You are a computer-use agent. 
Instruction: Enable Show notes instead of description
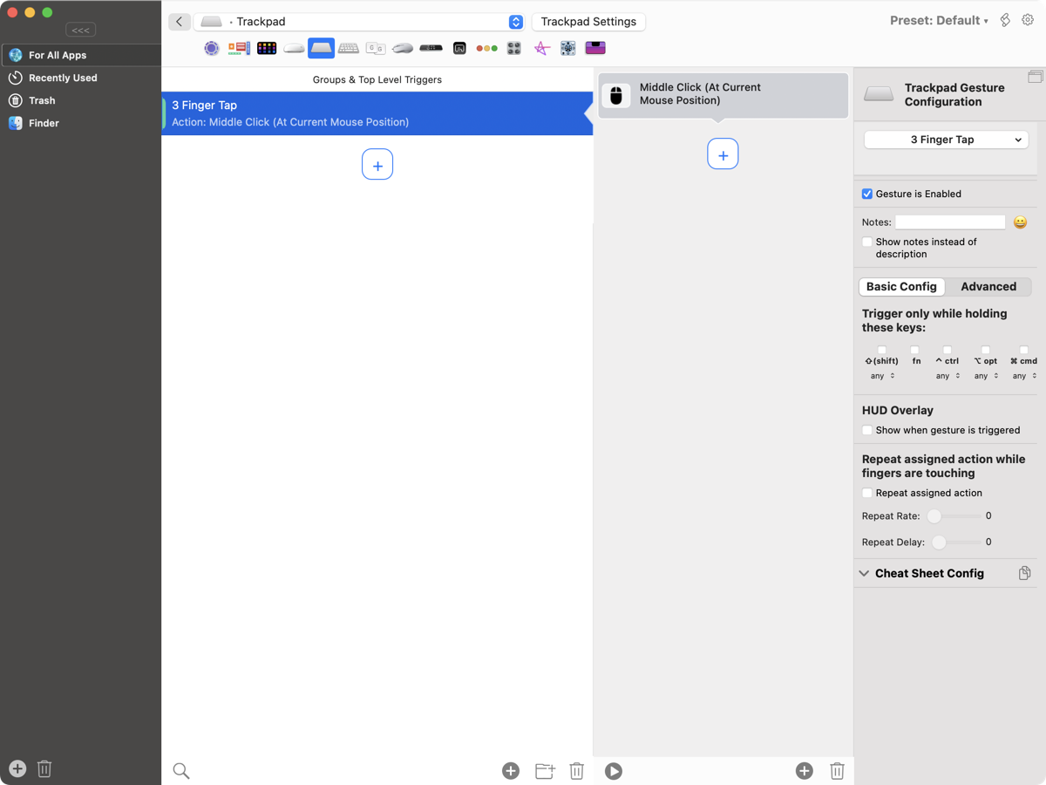click(866, 242)
